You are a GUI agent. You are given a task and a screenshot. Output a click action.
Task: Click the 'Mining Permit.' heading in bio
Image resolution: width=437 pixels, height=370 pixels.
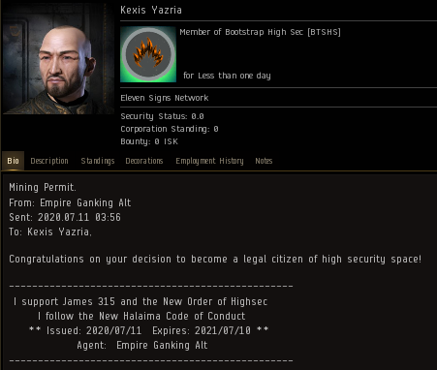[x=43, y=187]
